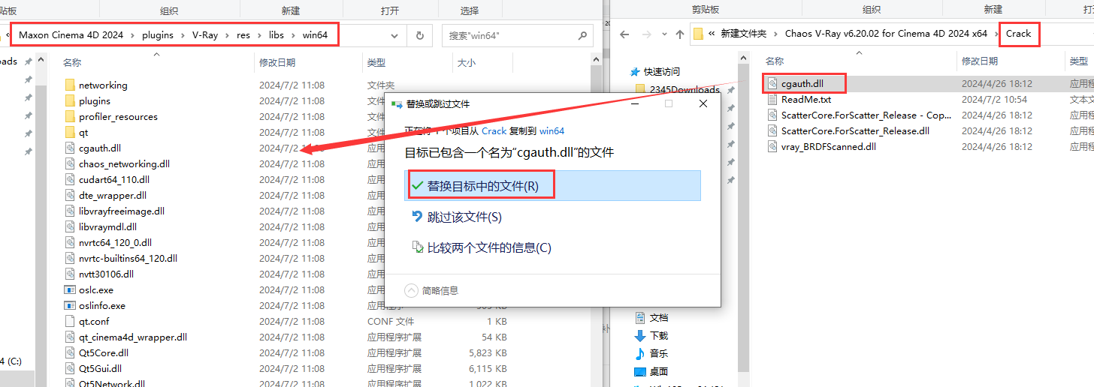Sort by Name column in win64 window
The width and height of the screenshot is (1094, 387).
[72, 63]
